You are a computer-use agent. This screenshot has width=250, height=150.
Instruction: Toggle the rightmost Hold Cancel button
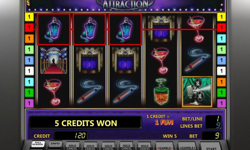(144, 146)
